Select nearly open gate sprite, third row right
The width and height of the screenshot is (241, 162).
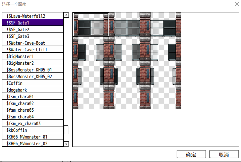pyautogui.click(x=163, y=73)
